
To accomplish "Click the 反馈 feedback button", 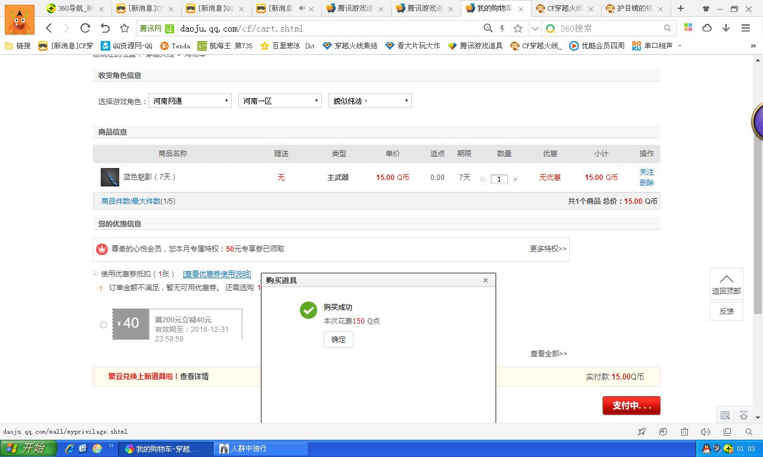I will (727, 311).
